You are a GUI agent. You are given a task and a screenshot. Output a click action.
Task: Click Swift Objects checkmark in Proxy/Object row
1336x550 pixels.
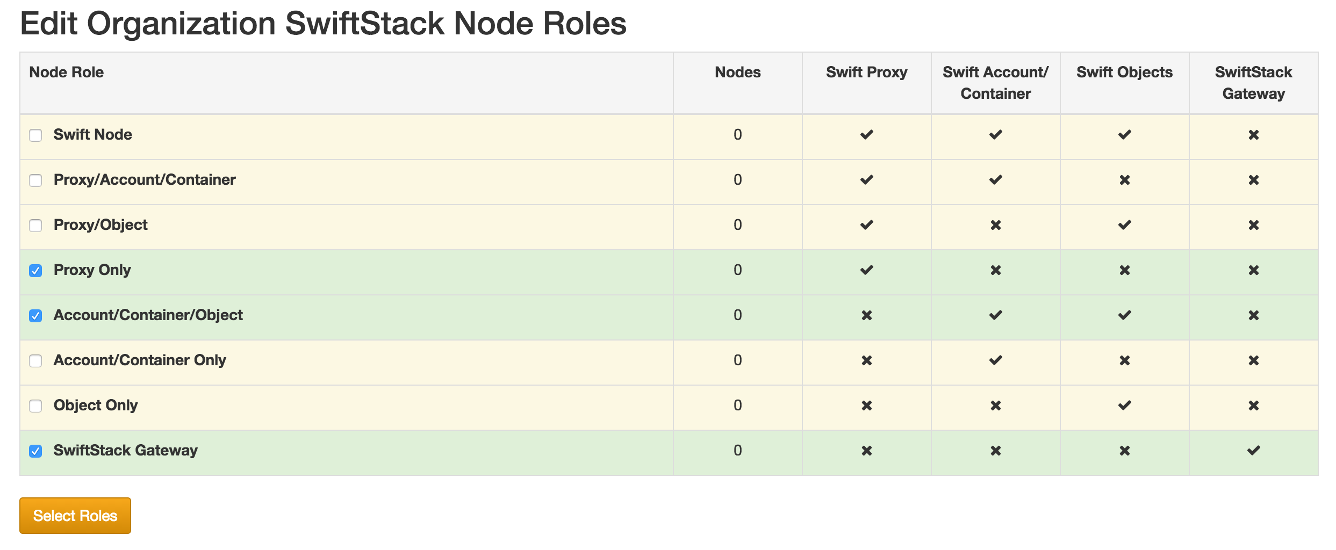1125,225
